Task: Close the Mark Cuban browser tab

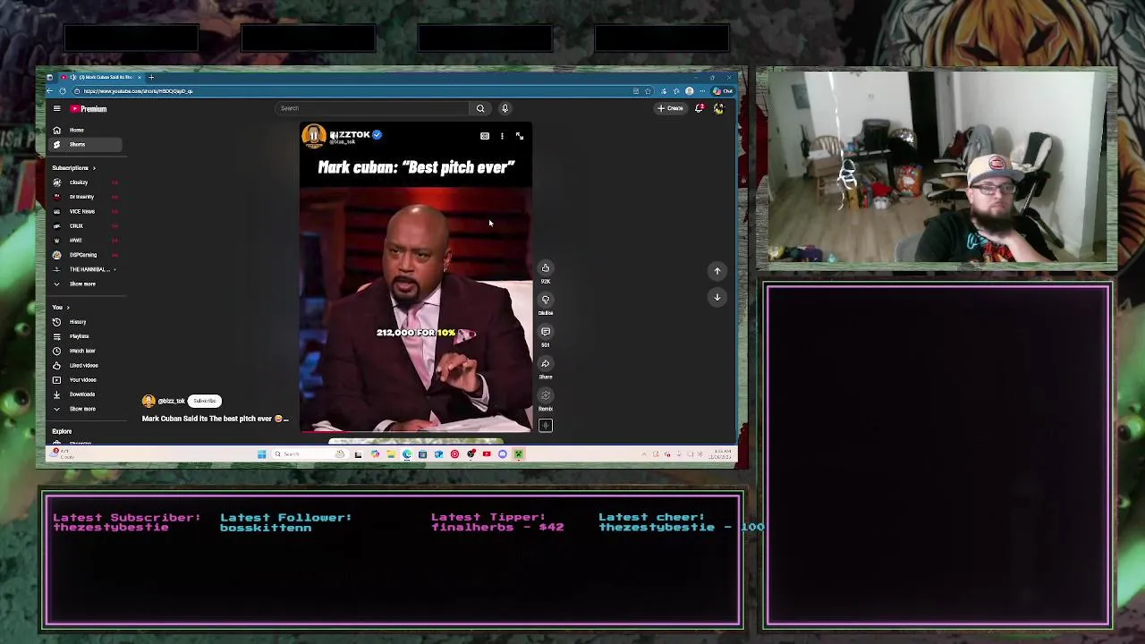Action: (140, 77)
